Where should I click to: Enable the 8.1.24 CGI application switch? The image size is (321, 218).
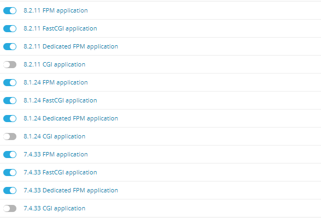pyautogui.click(x=10, y=136)
